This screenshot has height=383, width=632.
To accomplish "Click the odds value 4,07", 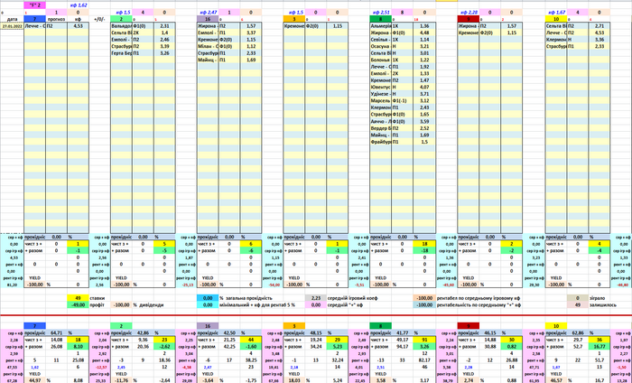I will click(x=424, y=87).
